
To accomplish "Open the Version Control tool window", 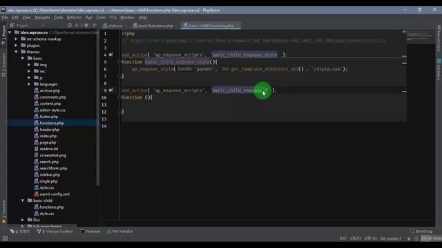I will point(55,231).
